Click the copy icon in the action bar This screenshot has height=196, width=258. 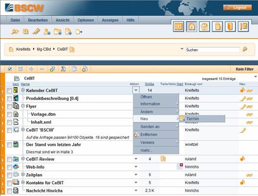(x=74, y=69)
